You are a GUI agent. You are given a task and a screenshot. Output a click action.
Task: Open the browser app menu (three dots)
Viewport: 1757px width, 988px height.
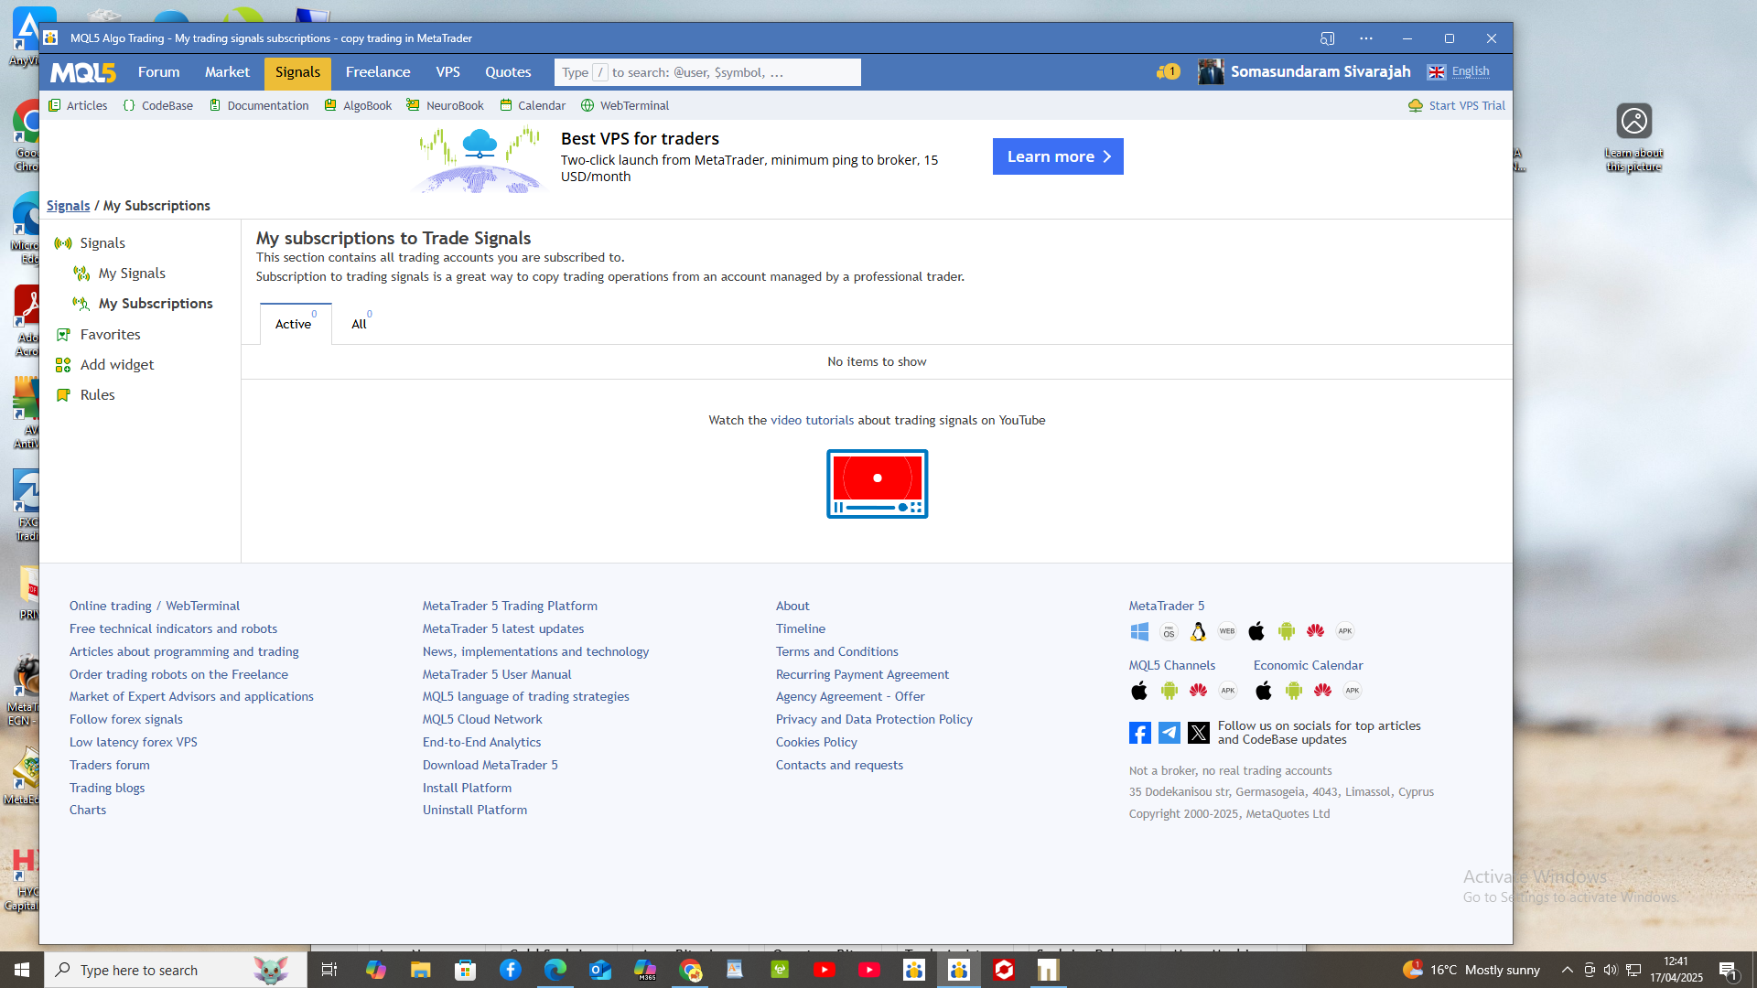tap(1365, 38)
